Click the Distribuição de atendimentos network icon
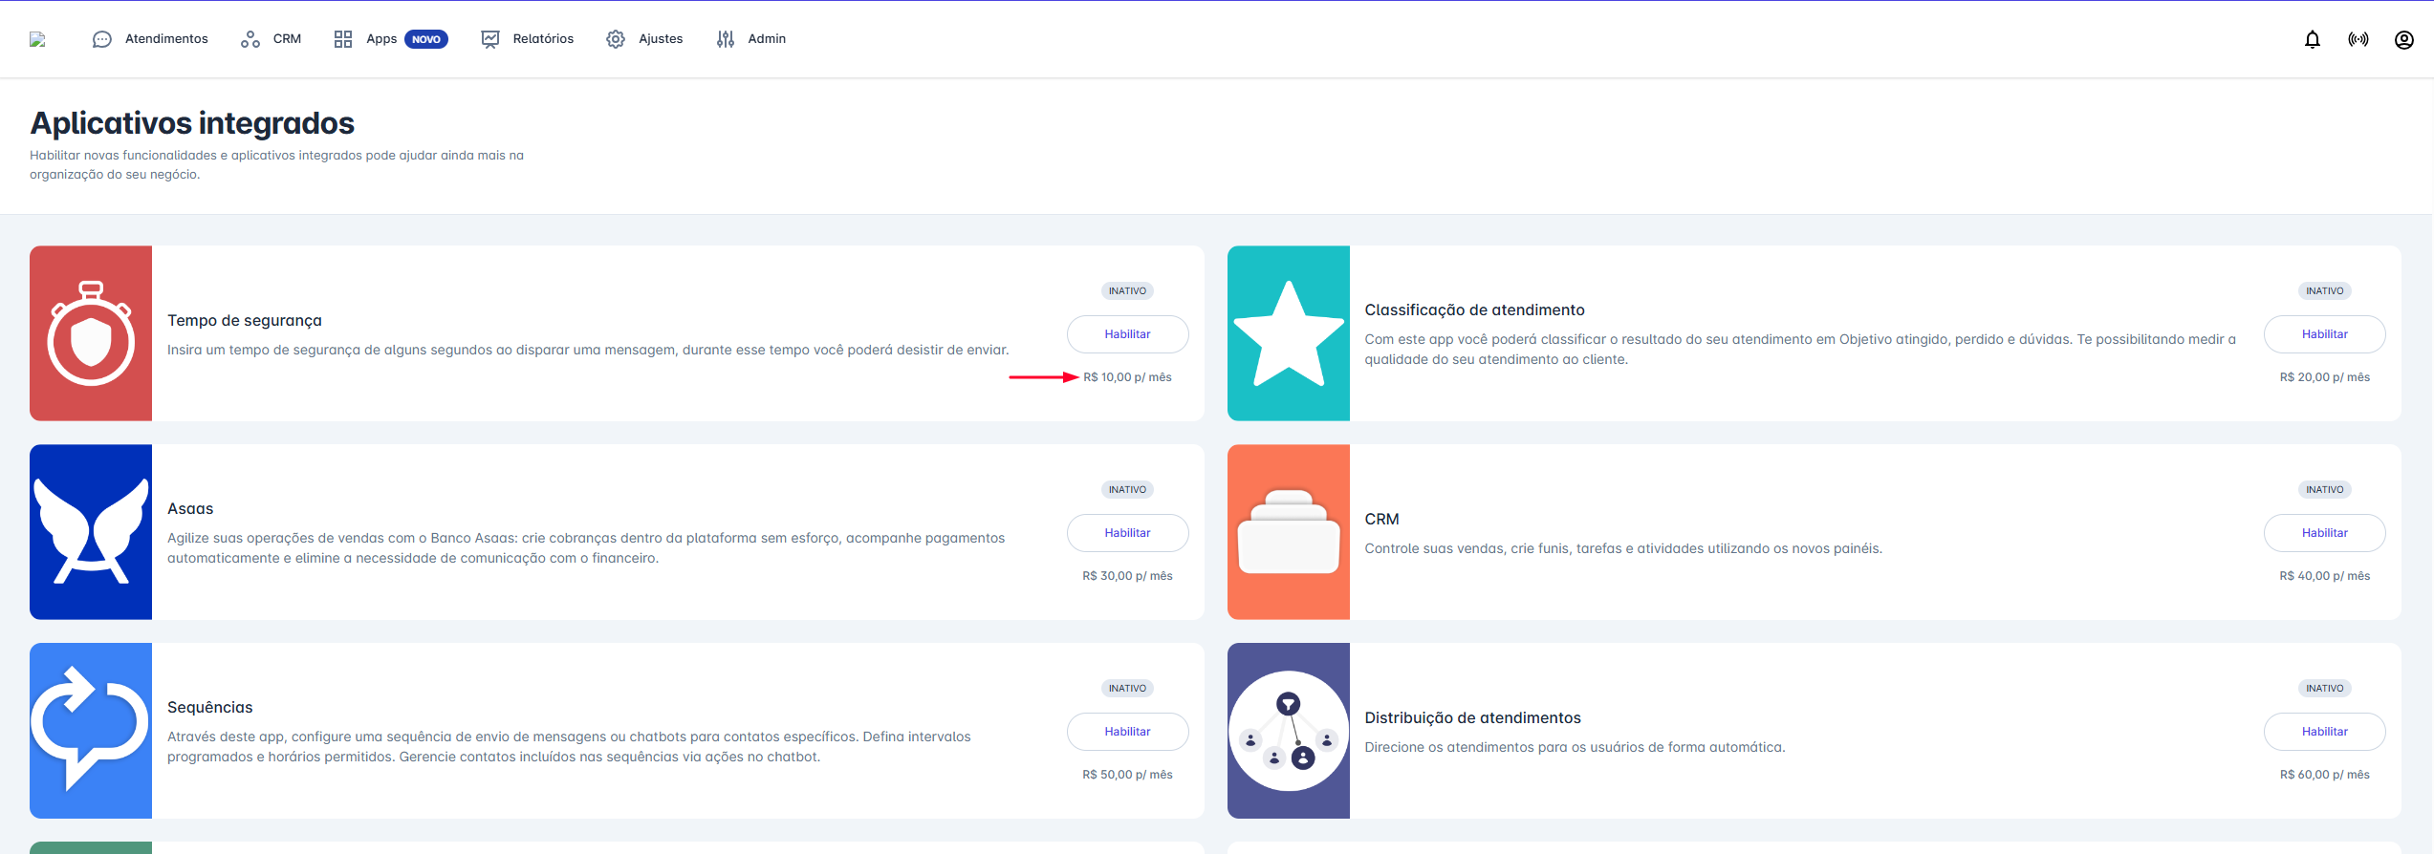The image size is (2434, 854). (x=1288, y=731)
